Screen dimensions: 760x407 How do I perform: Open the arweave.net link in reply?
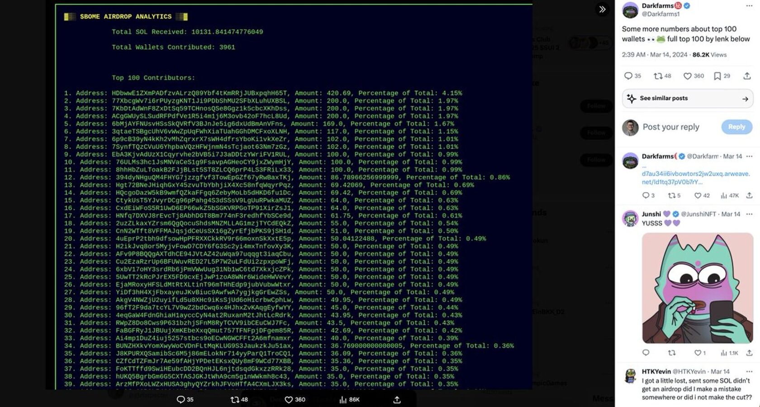point(695,178)
